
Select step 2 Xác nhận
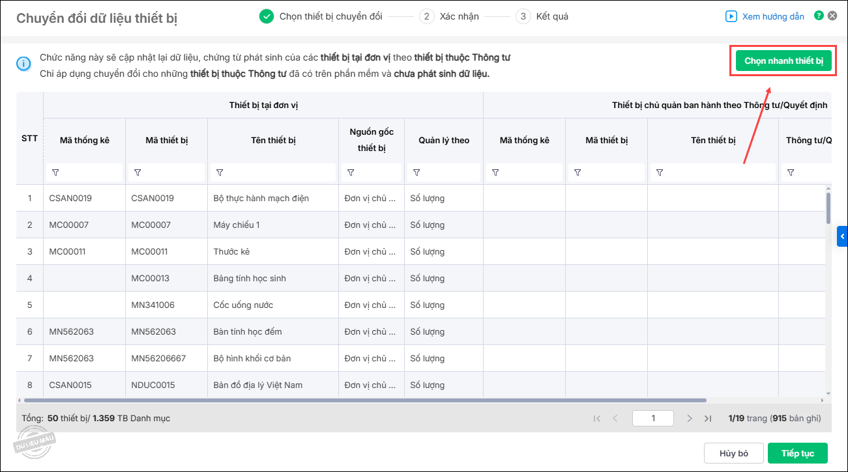pyautogui.click(x=449, y=16)
